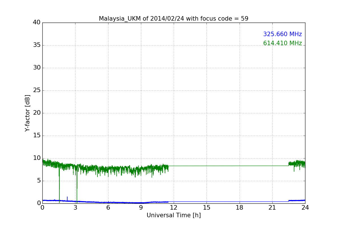Click x-axis tick value "18"
Screen dimensions: 339x226
[240, 208]
